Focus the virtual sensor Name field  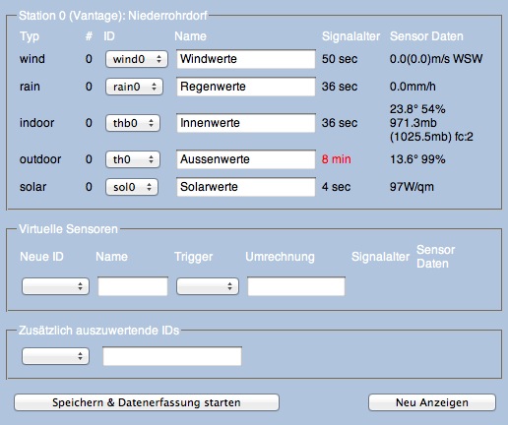coord(133,286)
